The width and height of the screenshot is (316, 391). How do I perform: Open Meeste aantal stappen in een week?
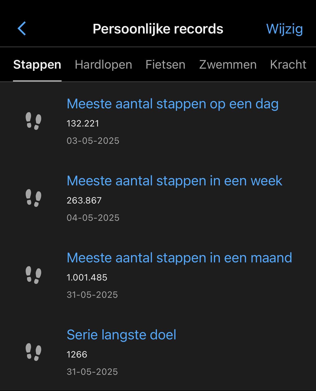(x=174, y=181)
